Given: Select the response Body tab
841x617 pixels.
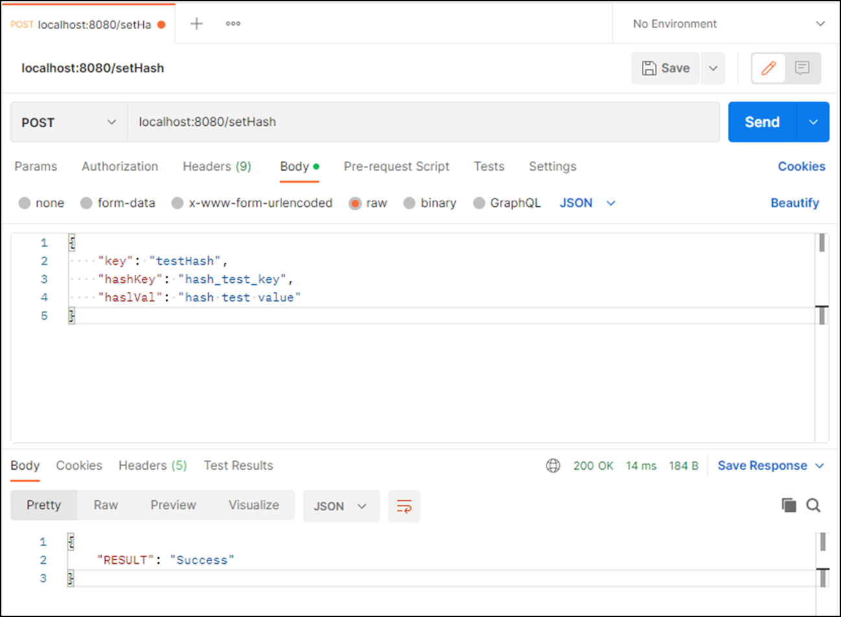Looking at the screenshot, I should [x=25, y=466].
